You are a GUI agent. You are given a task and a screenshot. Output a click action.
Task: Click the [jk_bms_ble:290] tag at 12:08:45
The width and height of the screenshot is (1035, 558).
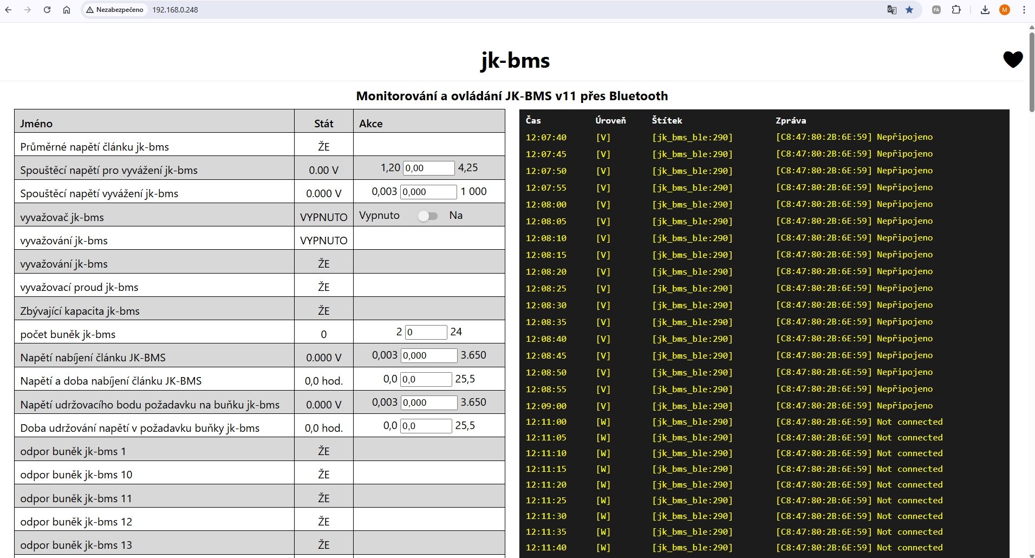coord(692,355)
